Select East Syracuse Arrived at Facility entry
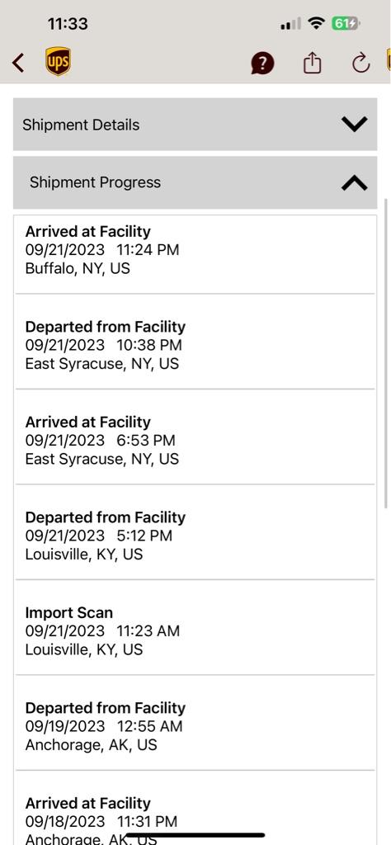The height and width of the screenshot is (845, 391). 195,437
